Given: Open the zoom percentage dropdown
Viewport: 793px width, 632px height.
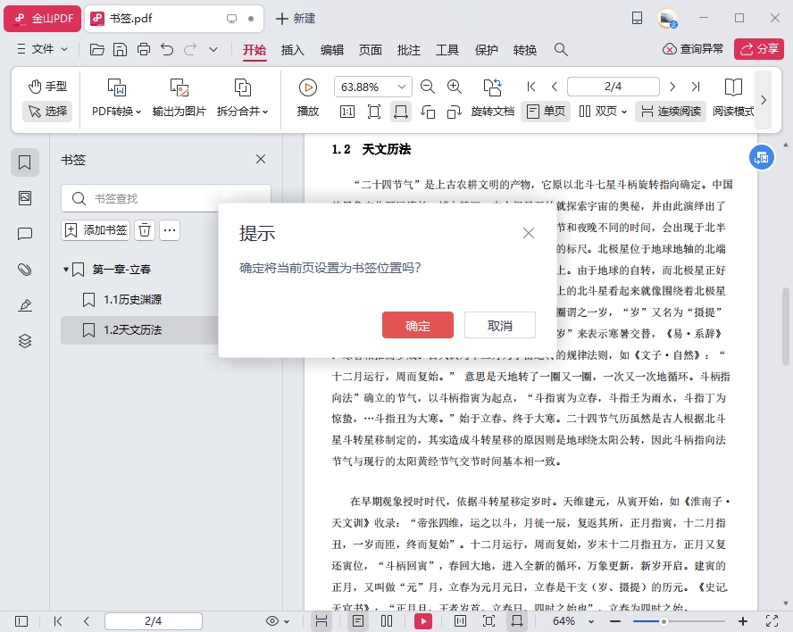Looking at the screenshot, I should 403,87.
